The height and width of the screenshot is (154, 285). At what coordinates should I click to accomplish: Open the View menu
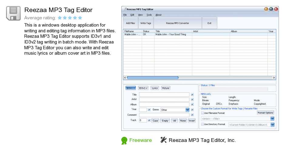tap(140, 15)
